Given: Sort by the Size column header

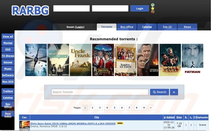Looking at the screenshot, I should (179, 117).
